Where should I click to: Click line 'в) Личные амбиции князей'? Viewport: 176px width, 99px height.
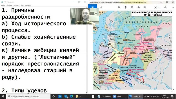click(40, 50)
